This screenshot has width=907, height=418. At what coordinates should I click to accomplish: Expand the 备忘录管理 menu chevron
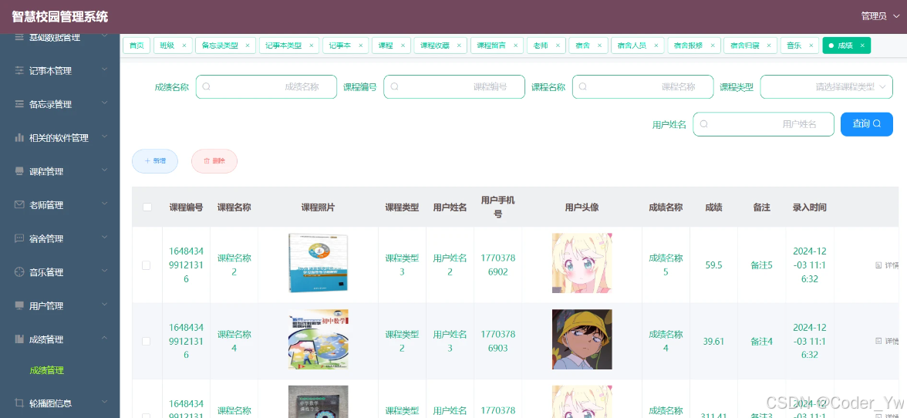(x=105, y=103)
